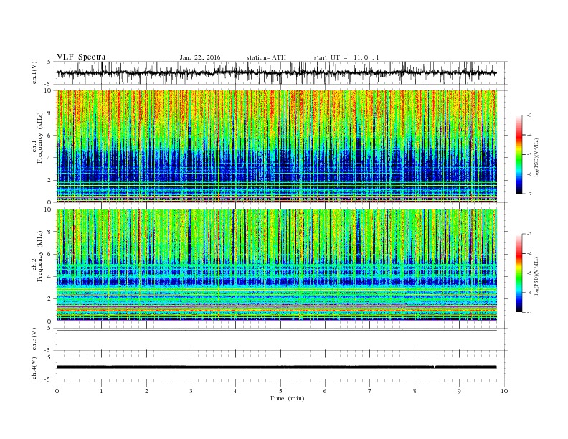
Task: Click the "VLF Spectra" plot title
Action: [x=81, y=57]
